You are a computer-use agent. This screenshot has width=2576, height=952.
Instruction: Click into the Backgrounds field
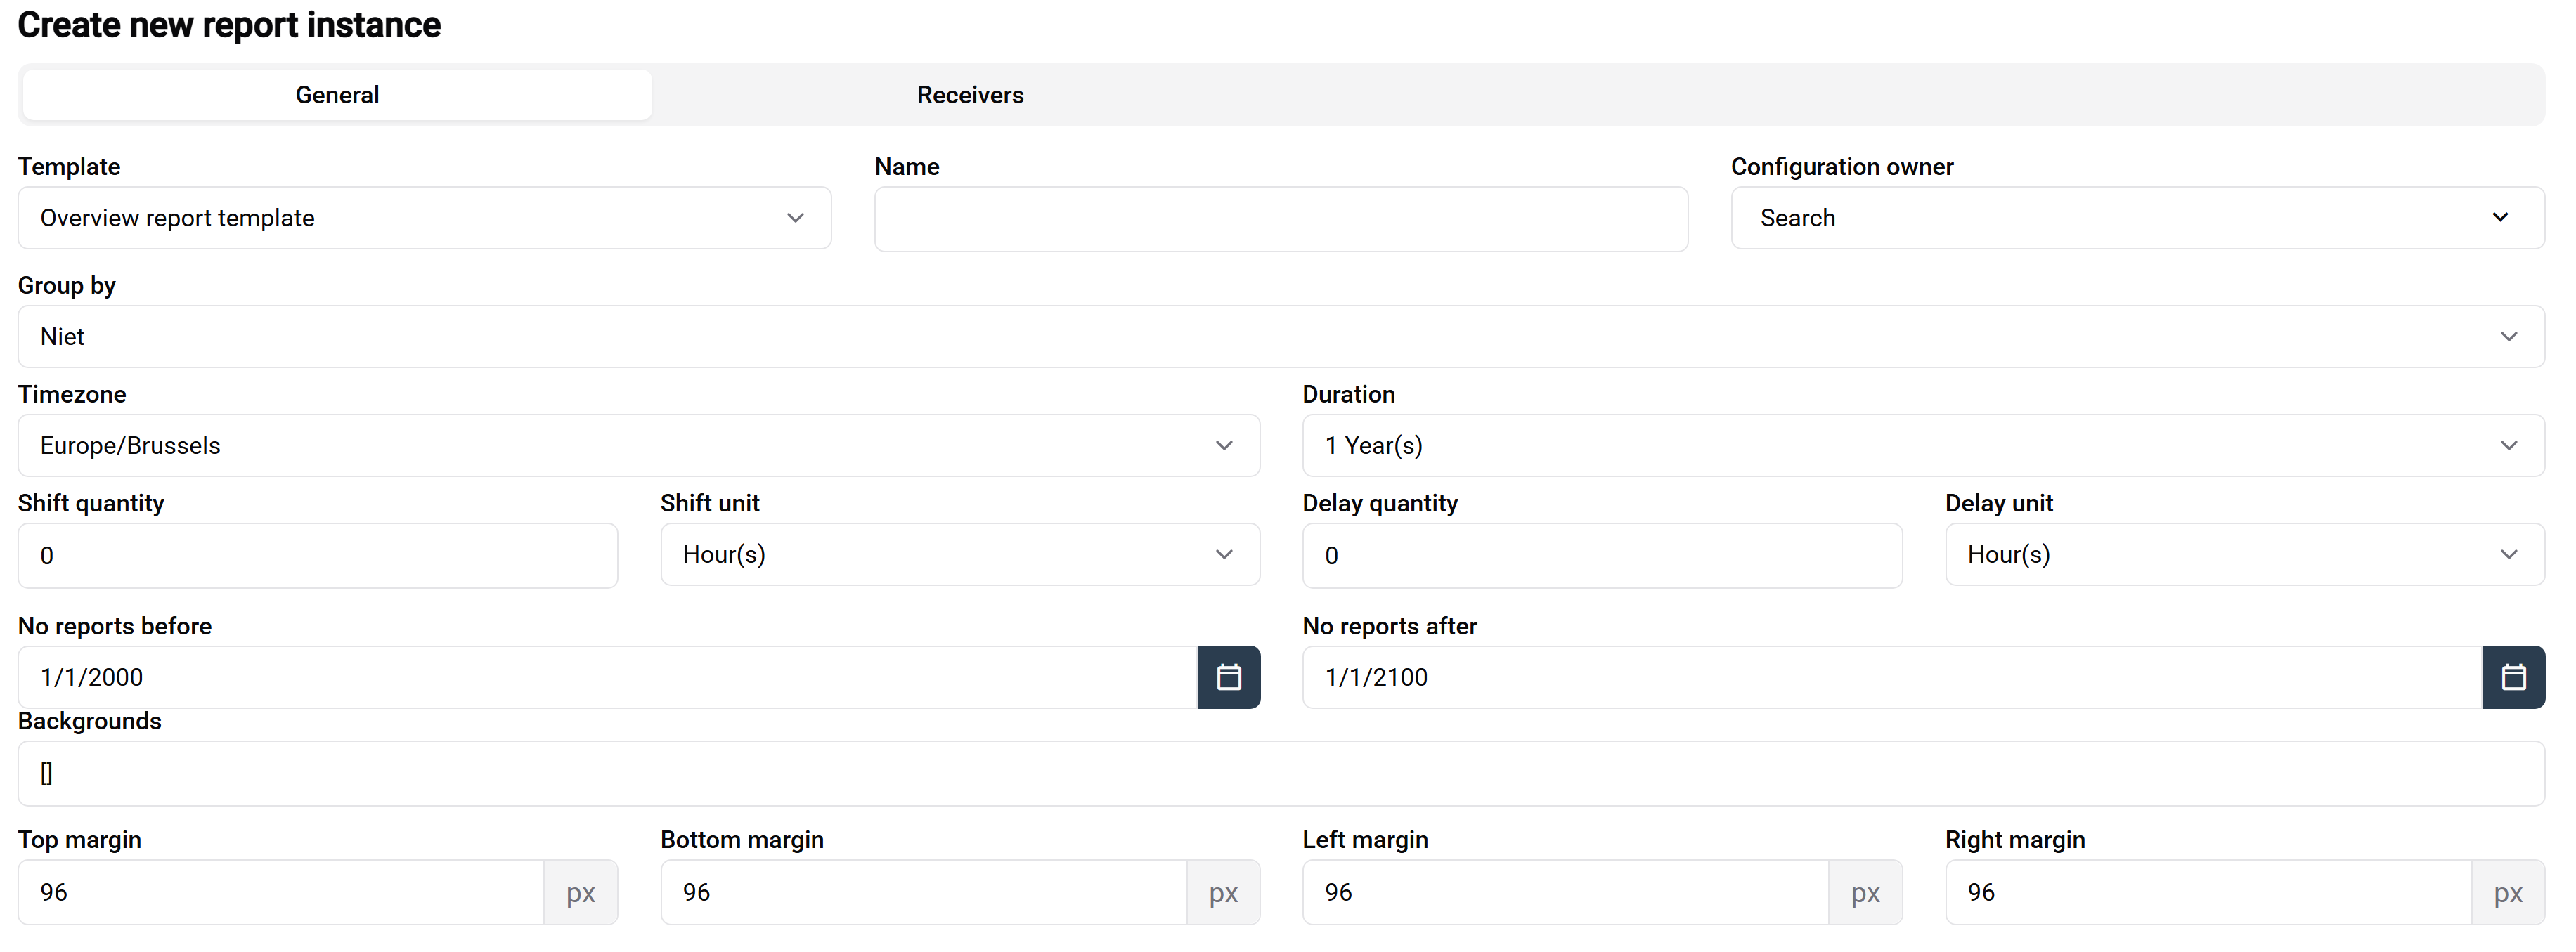[x=1280, y=773]
